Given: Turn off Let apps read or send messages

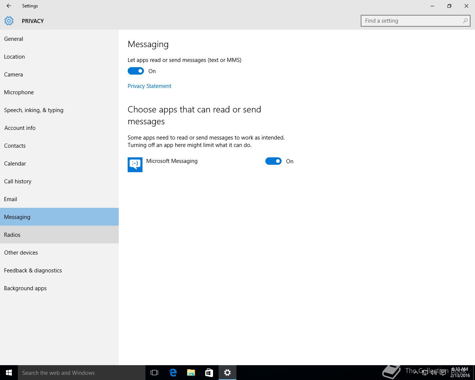Looking at the screenshot, I should tap(136, 71).
